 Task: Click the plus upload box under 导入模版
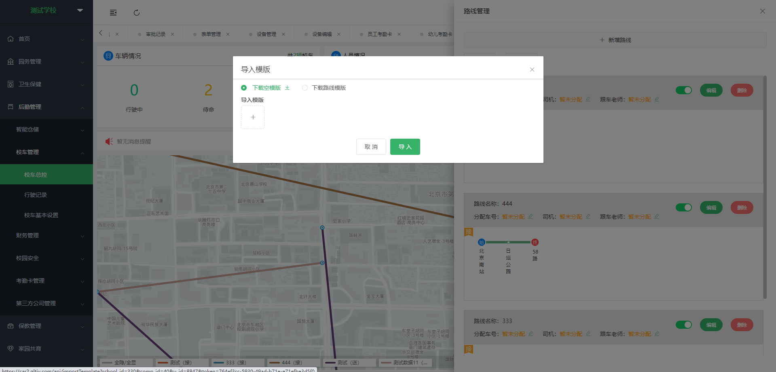[x=253, y=117]
